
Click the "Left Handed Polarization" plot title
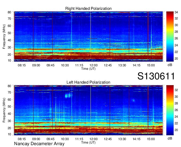tap(88, 82)
